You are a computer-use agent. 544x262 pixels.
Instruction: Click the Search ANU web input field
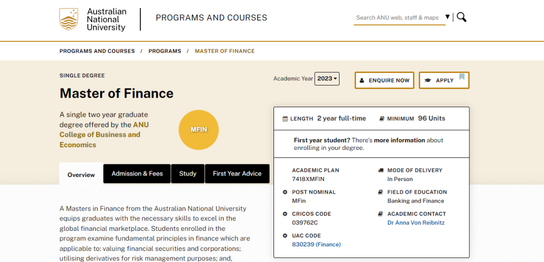tap(399, 18)
